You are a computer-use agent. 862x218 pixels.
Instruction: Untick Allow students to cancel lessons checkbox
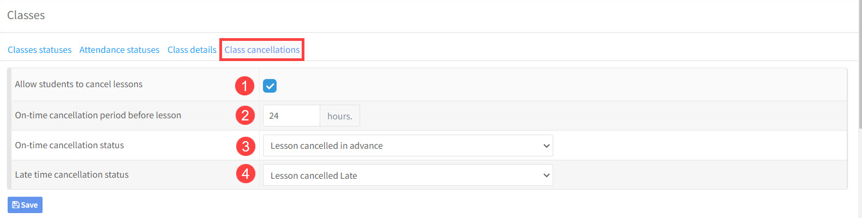tap(270, 86)
